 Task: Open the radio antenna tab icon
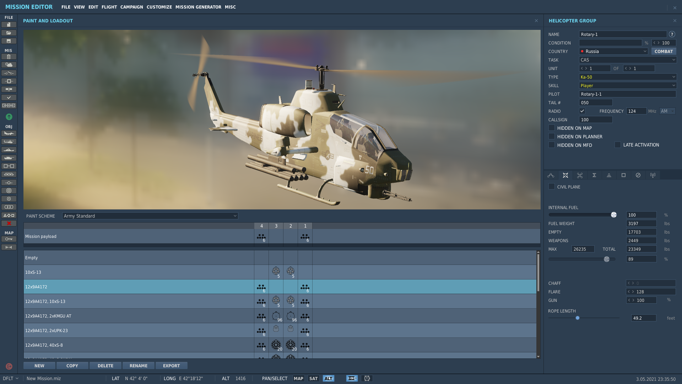(x=653, y=175)
